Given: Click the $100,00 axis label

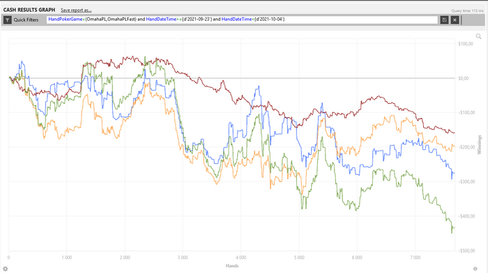Looking at the screenshot, I should click(x=466, y=44).
